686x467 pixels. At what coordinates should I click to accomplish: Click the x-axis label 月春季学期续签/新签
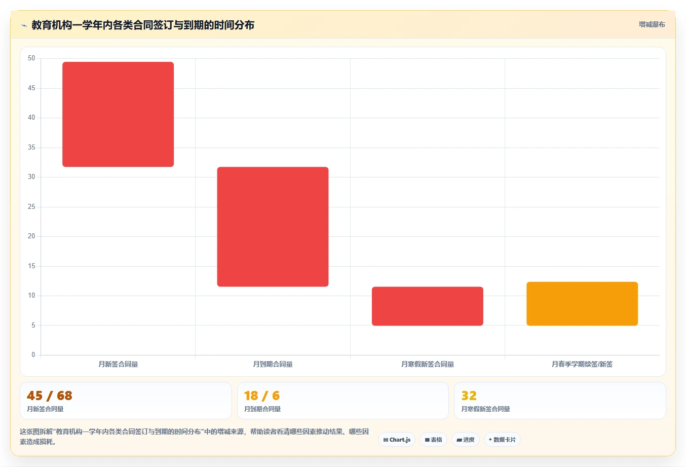pos(582,364)
